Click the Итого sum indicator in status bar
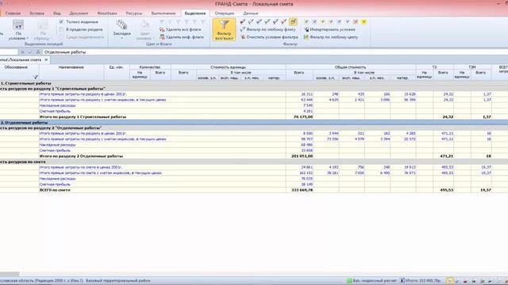Image resolution: width=508 pixels, height=285 pixels. point(421,280)
